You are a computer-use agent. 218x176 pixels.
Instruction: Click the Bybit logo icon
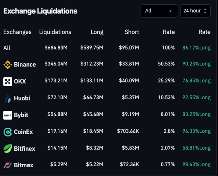click(8, 115)
